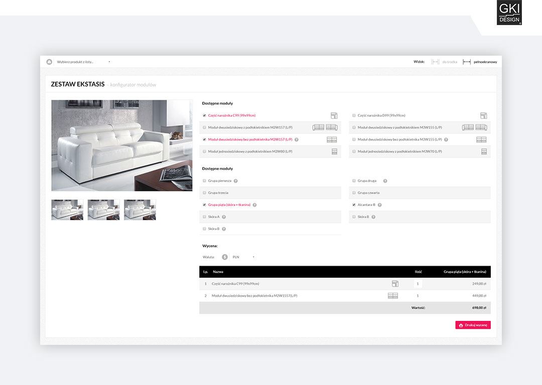
Task: Click the C99 module icon in pricing table row 1
Action: click(395, 283)
